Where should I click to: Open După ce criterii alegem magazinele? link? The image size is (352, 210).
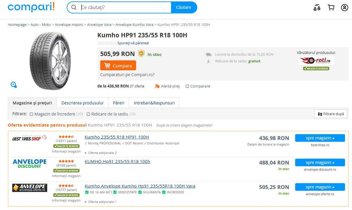tap(184, 125)
